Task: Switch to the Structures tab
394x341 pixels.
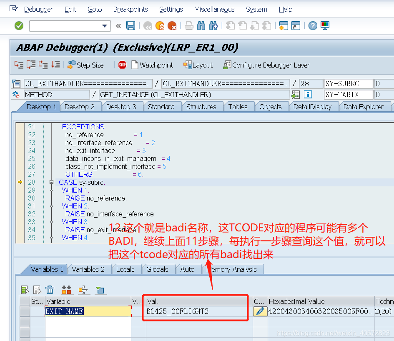Action: pos(201,107)
